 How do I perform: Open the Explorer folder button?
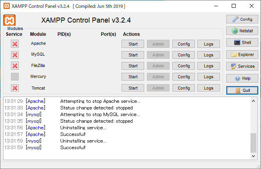tap(242, 55)
